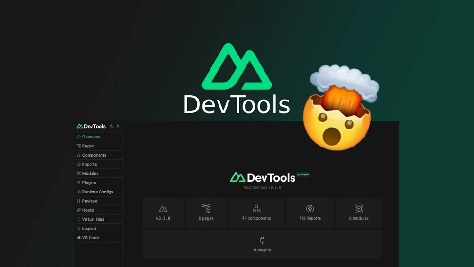Open Plugins via its plug icon

click(x=78, y=183)
